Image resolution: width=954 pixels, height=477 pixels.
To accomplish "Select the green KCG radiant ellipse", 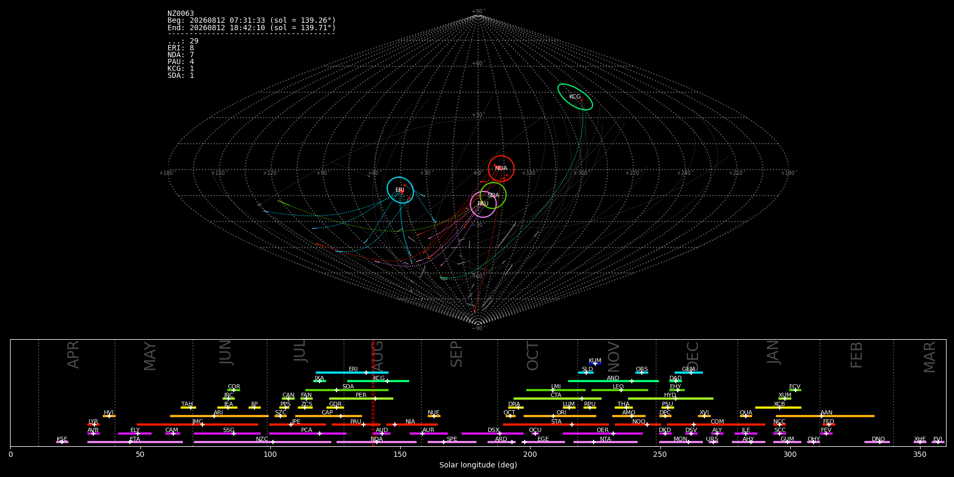I will 575,97.
